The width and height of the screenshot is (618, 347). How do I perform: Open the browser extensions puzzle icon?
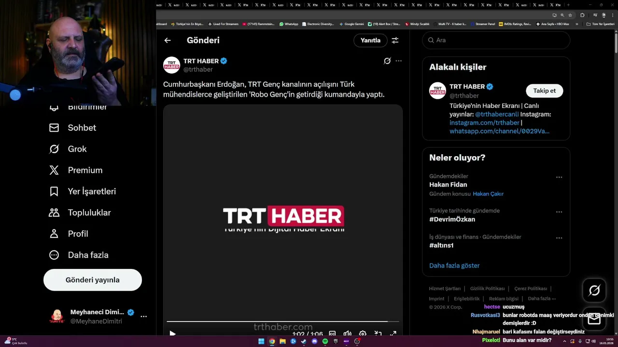tap(582, 15)
